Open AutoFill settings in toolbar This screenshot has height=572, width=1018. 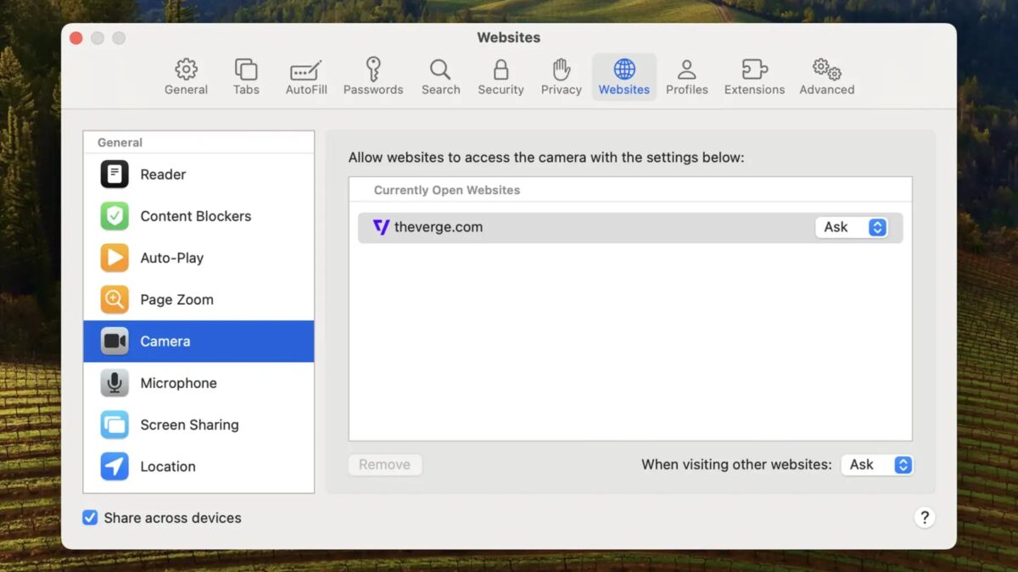click(306, 77)
